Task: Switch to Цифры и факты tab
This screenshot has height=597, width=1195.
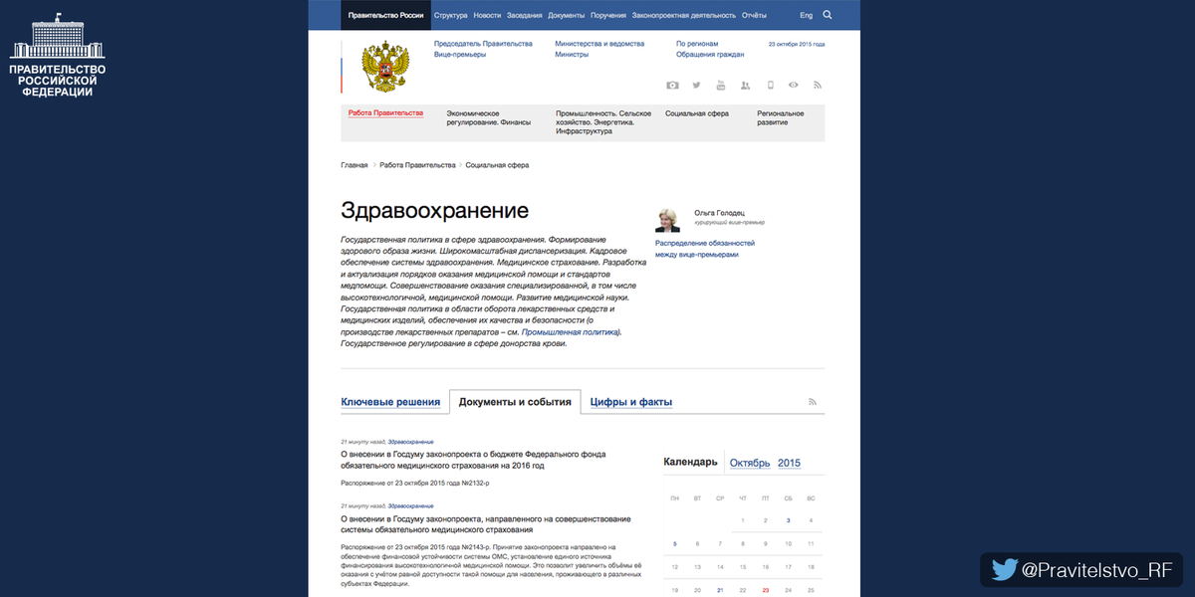Action: coord(631,402)
